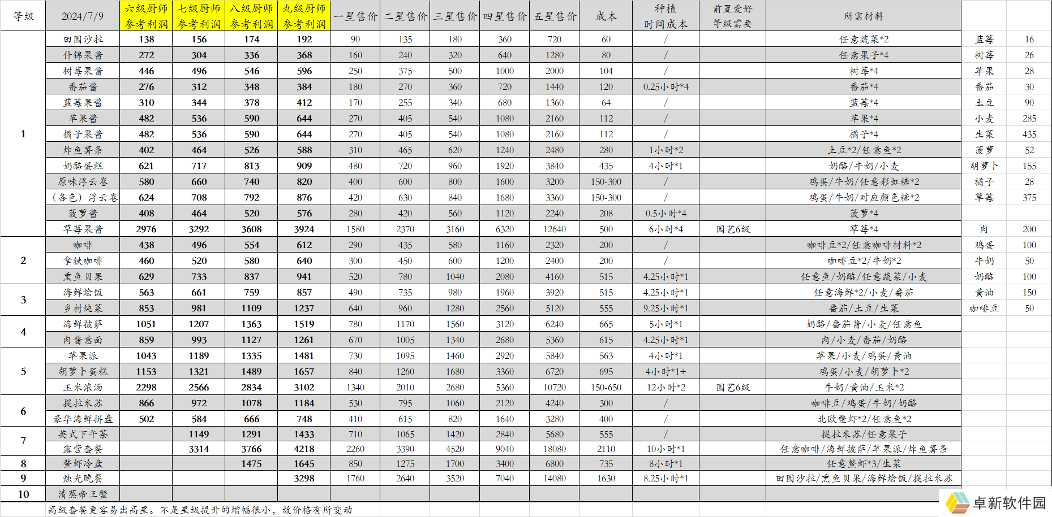Click the 一星售价 column header
Screen dimensions: 1052x517
(x=355, y=16)
